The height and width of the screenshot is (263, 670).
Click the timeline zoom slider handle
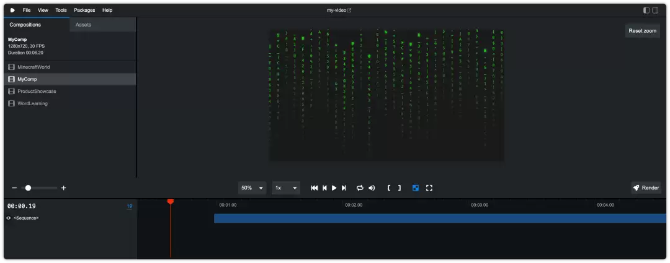(28, 188)
